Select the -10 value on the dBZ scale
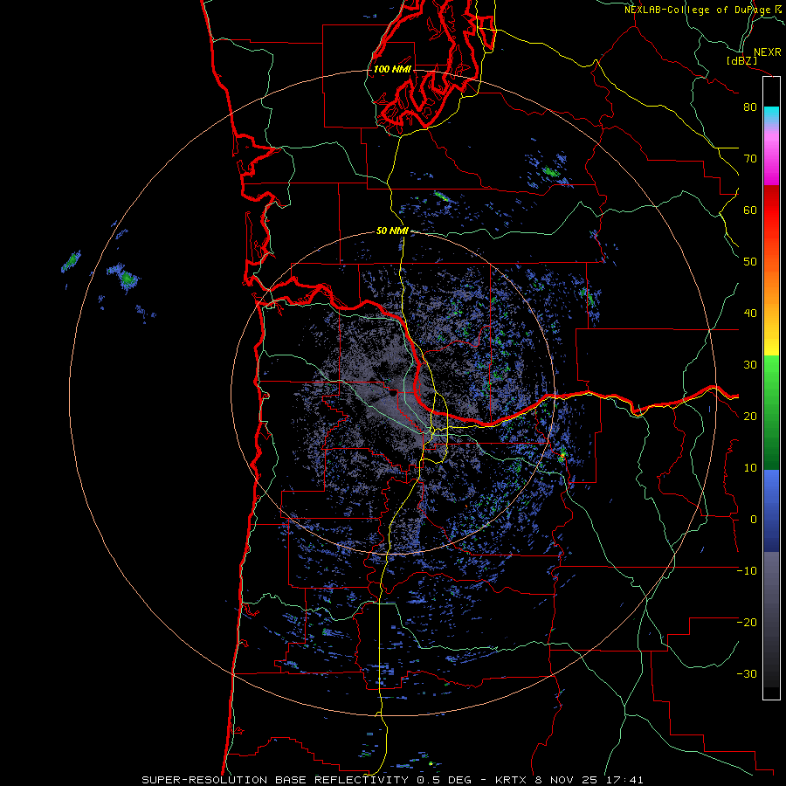Image resolution: width=786 pixels, height=786 pixels. tap(747, 571)
